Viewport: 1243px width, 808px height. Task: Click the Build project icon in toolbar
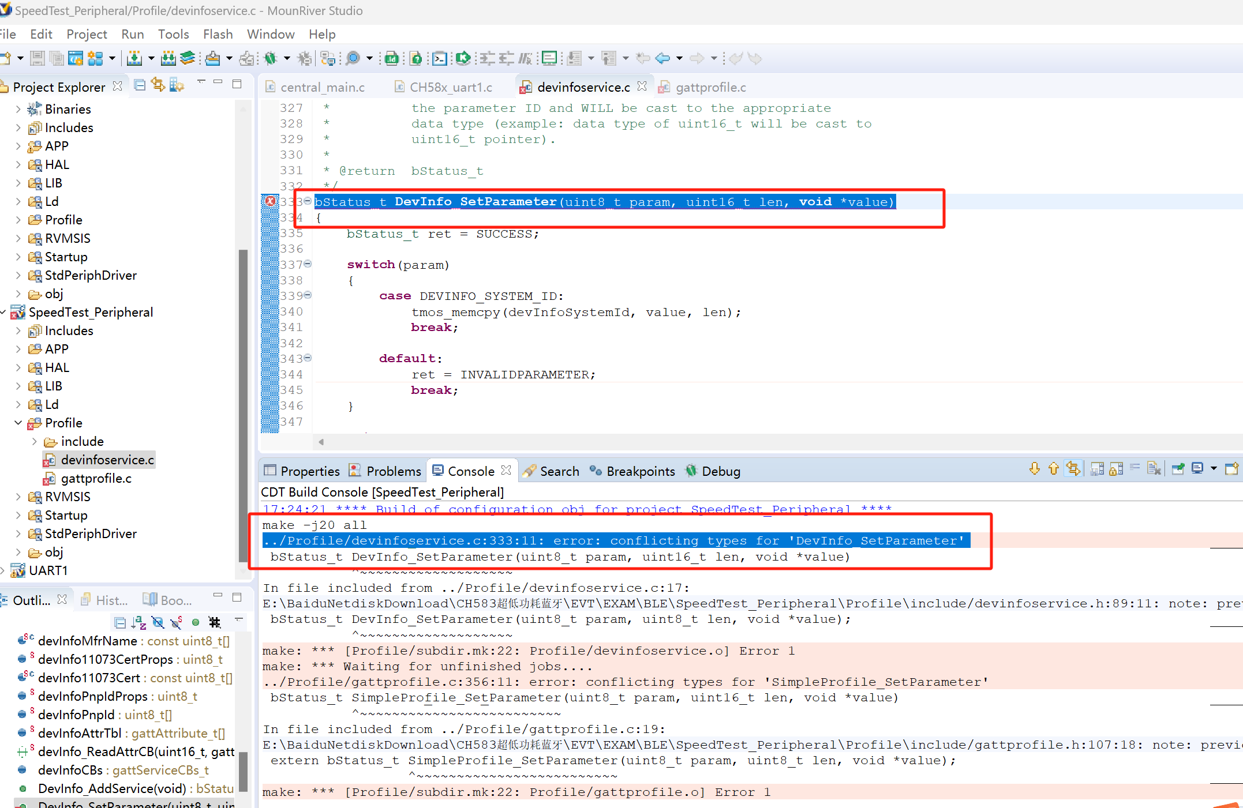(134, 58)
